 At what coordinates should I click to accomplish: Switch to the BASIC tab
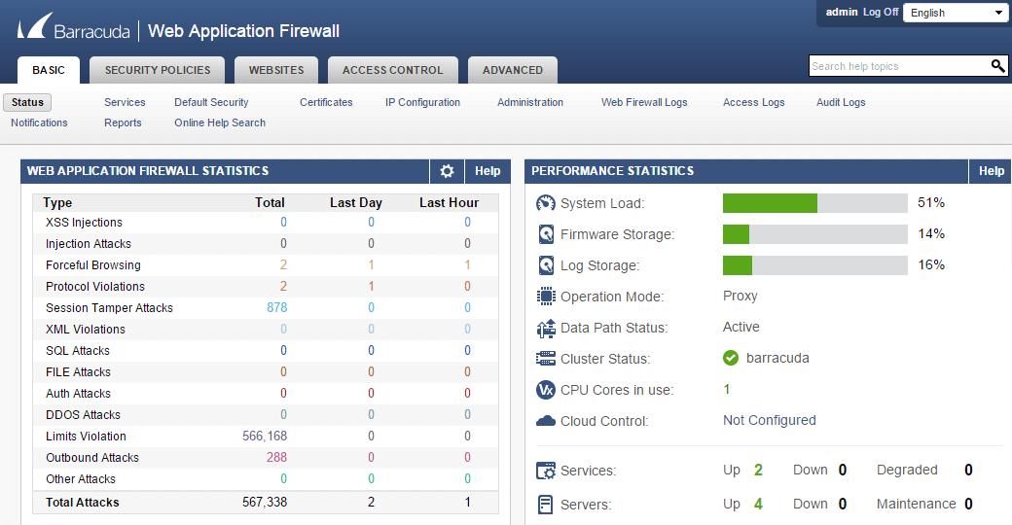(x=49, y=70)
